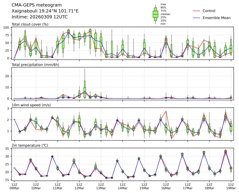Click the 2m temperature panel title
The height and width of the screenshot is (193, 239).
[30, 146]
